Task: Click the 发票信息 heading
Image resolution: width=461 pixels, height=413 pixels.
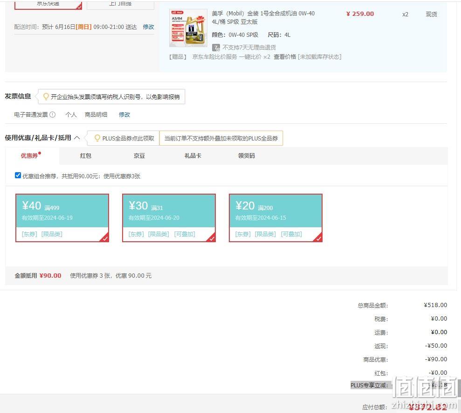Action: point(18,96)
